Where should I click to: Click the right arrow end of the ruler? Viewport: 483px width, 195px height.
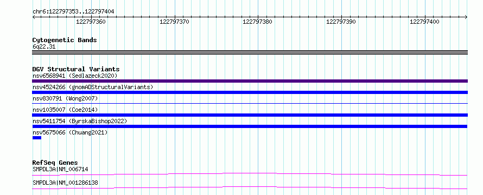pos(466,17)
